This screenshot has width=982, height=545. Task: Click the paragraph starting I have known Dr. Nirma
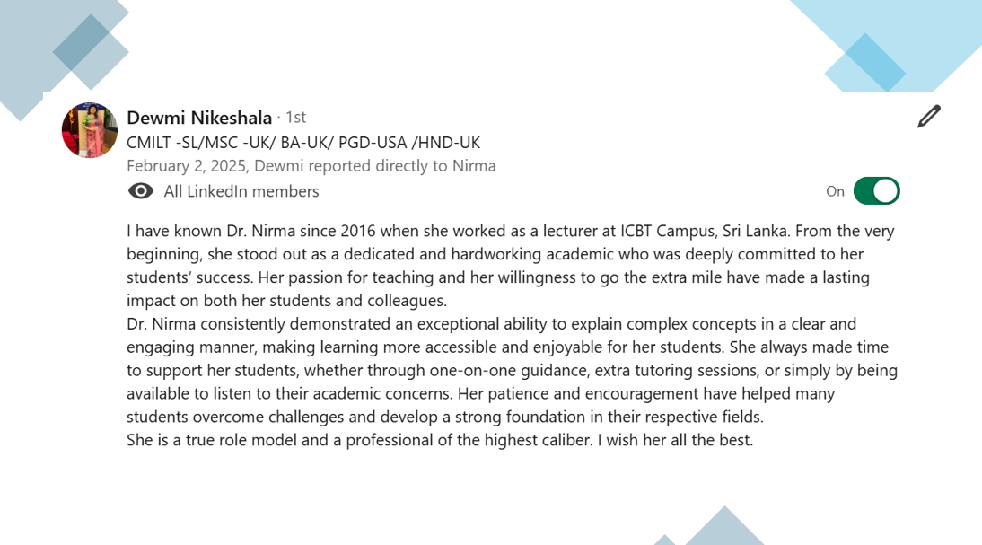click(x=512, y=266)
